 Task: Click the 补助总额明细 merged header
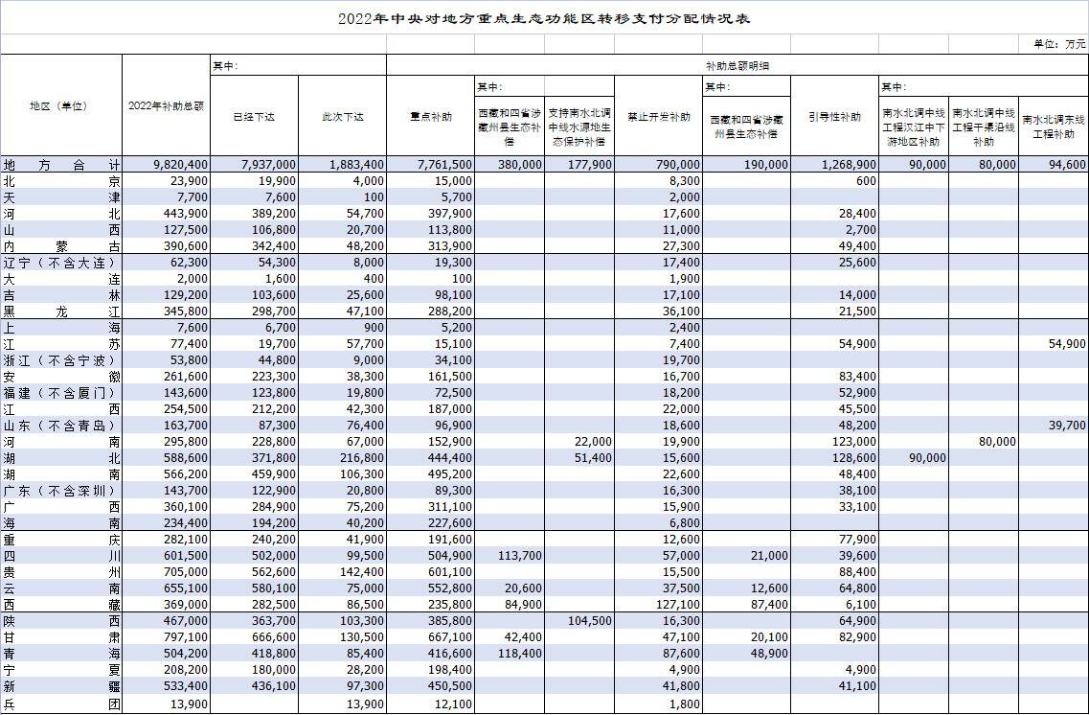point(737,65)
